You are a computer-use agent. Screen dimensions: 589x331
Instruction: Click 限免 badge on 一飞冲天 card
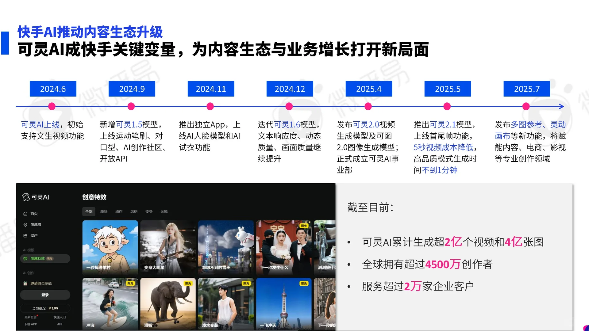coord(304,283)
